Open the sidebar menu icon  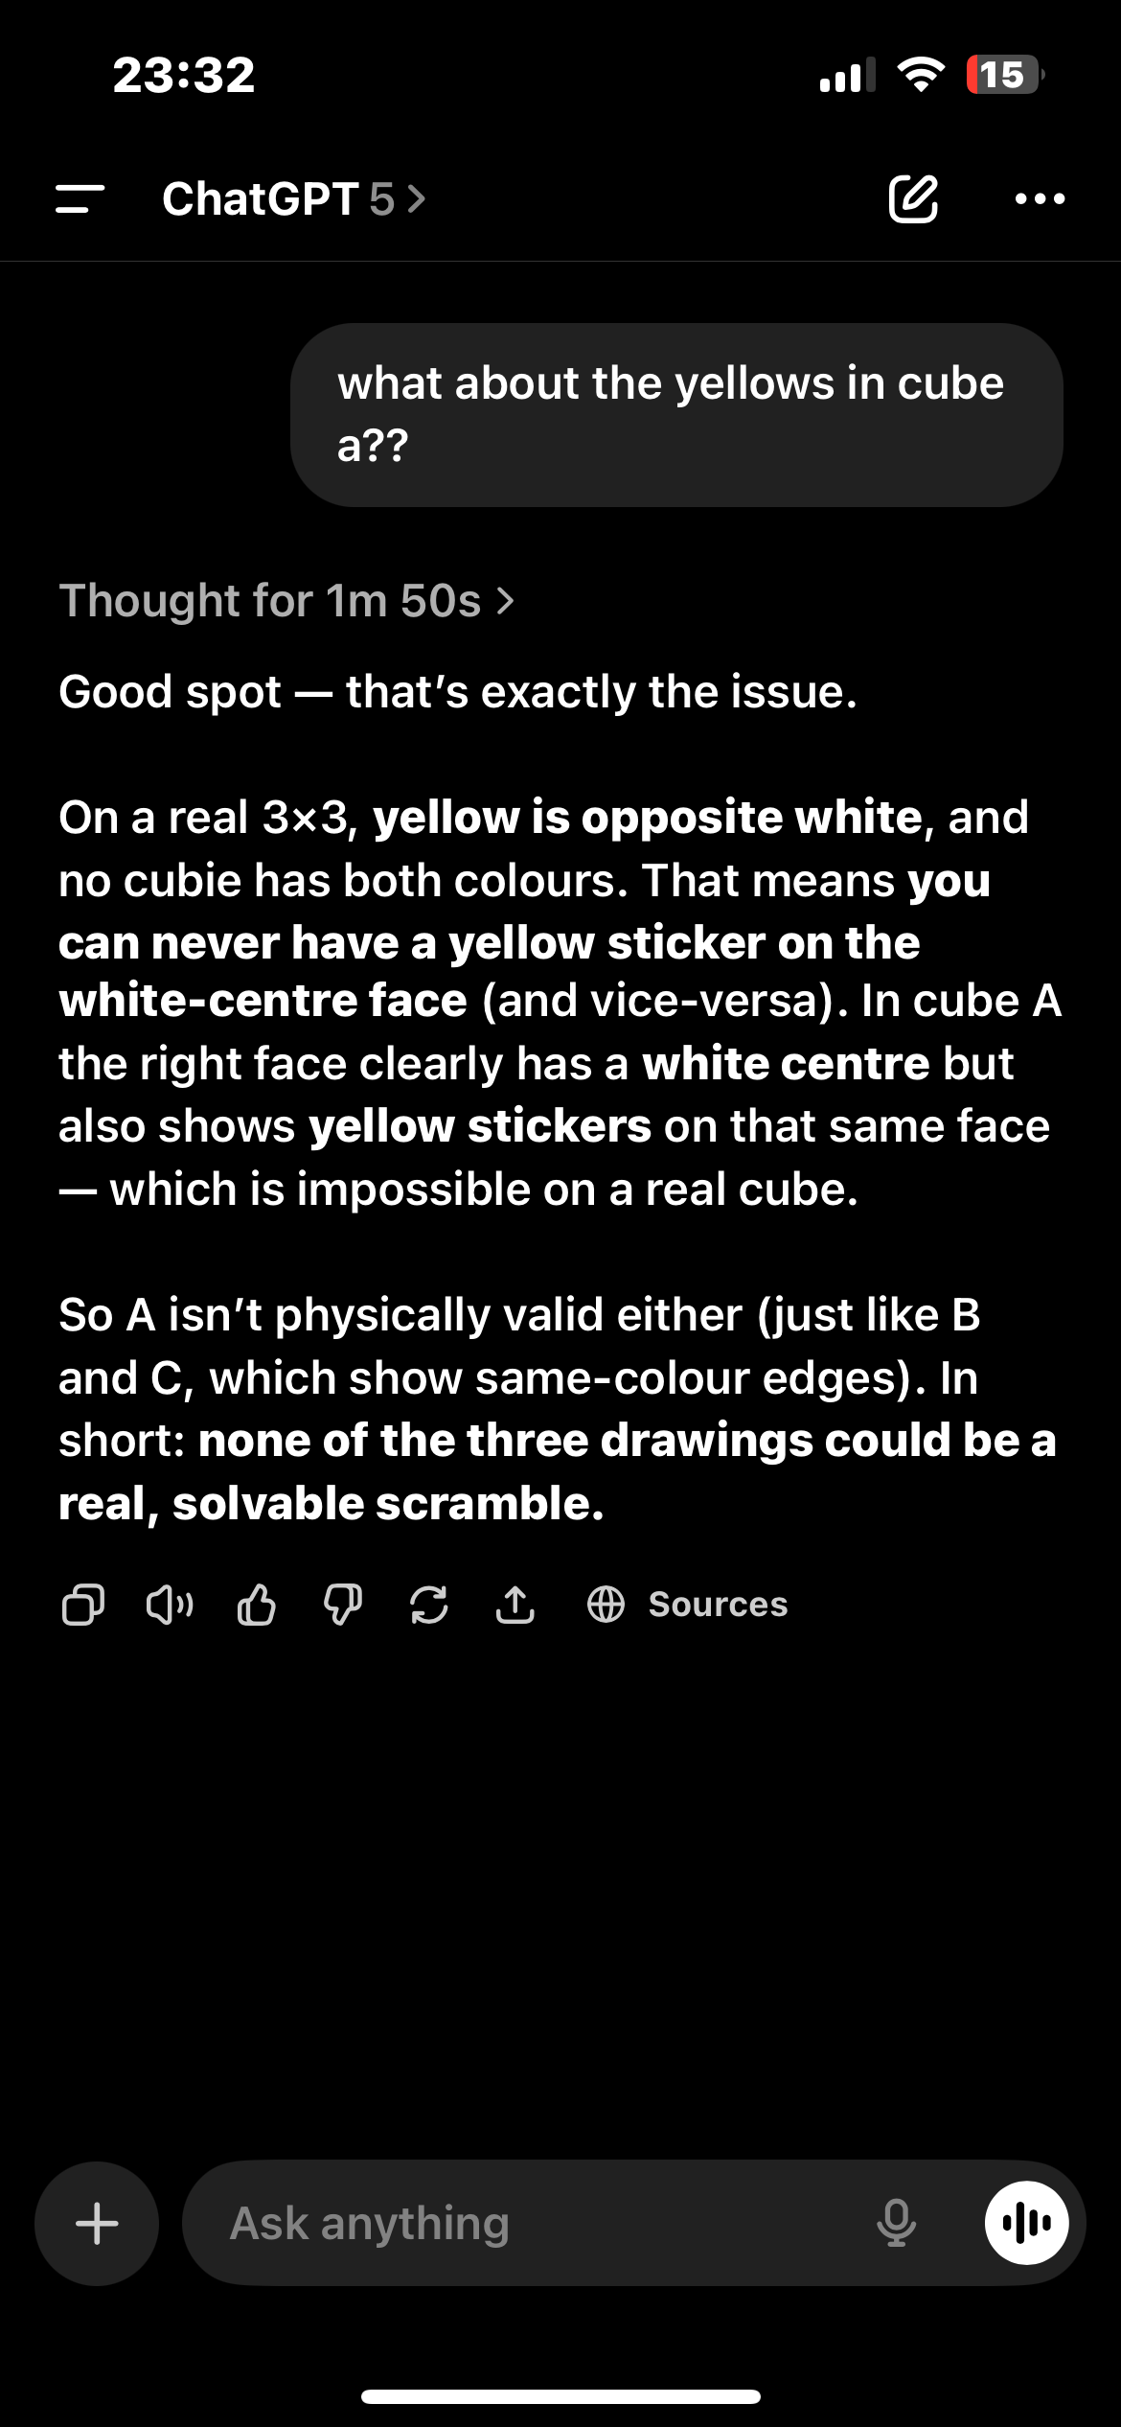[x=80, y=199]
